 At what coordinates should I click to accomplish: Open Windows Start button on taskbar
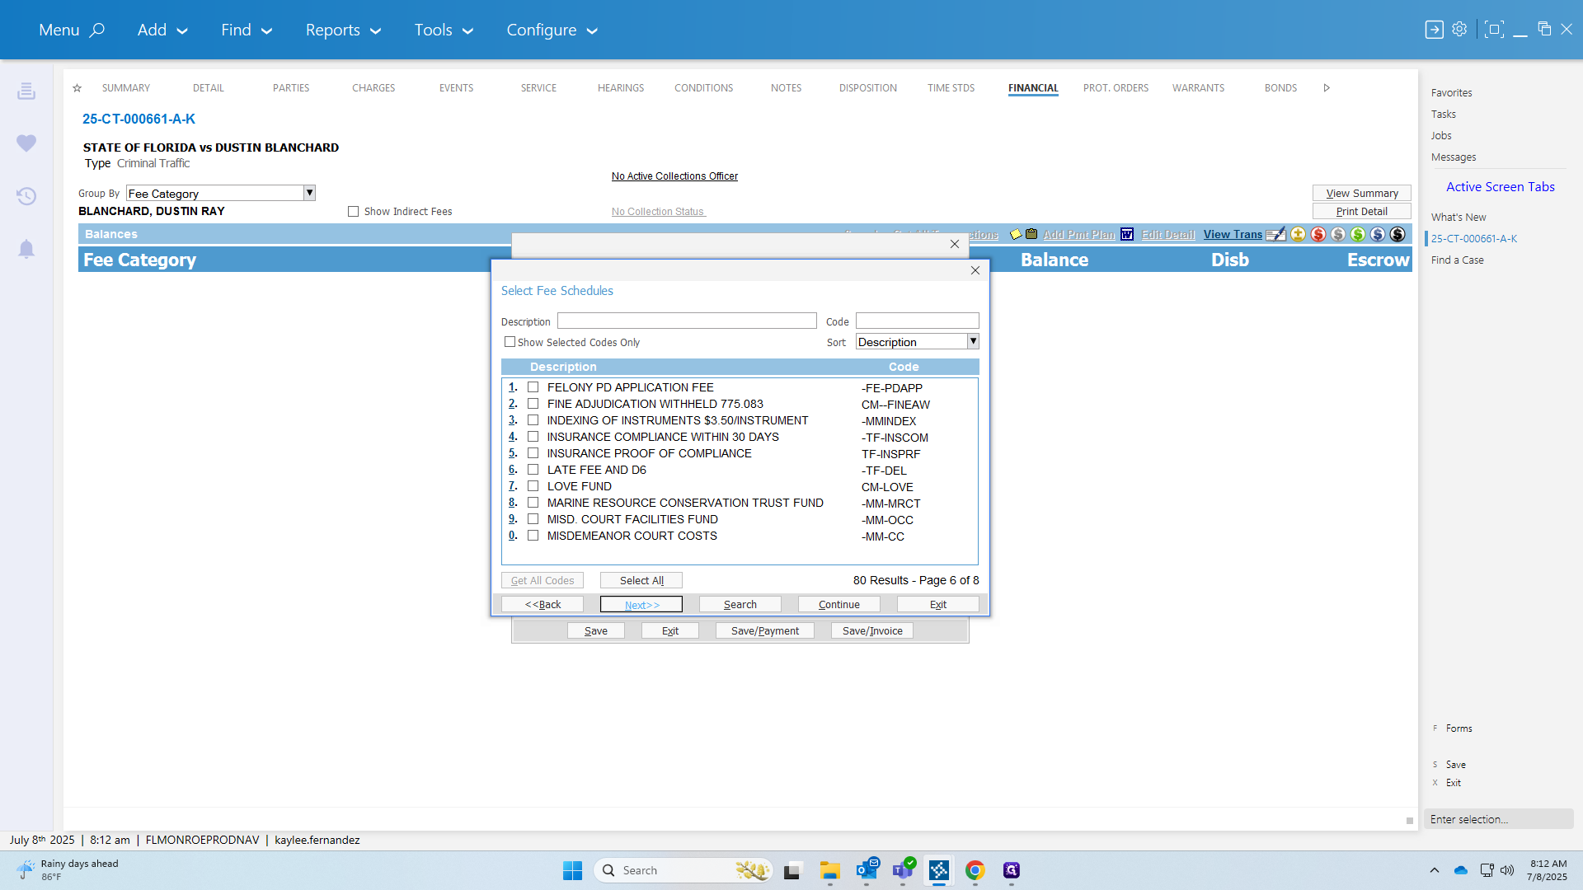pyautogui.click(x=572, y=870)
